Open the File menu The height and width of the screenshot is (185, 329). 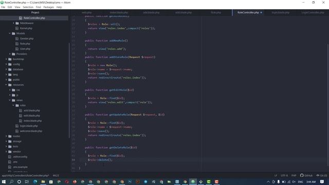tap(3, 7)
